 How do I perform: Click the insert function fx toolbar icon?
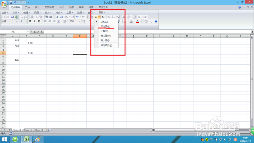pos(103,17)
